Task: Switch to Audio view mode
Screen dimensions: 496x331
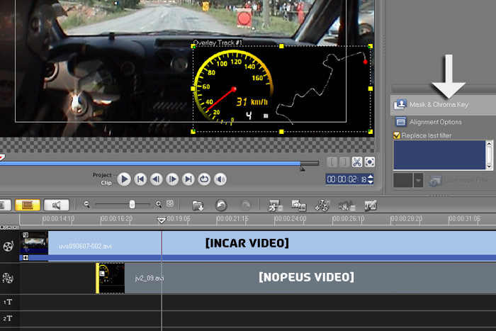Action: coord(55,205)
